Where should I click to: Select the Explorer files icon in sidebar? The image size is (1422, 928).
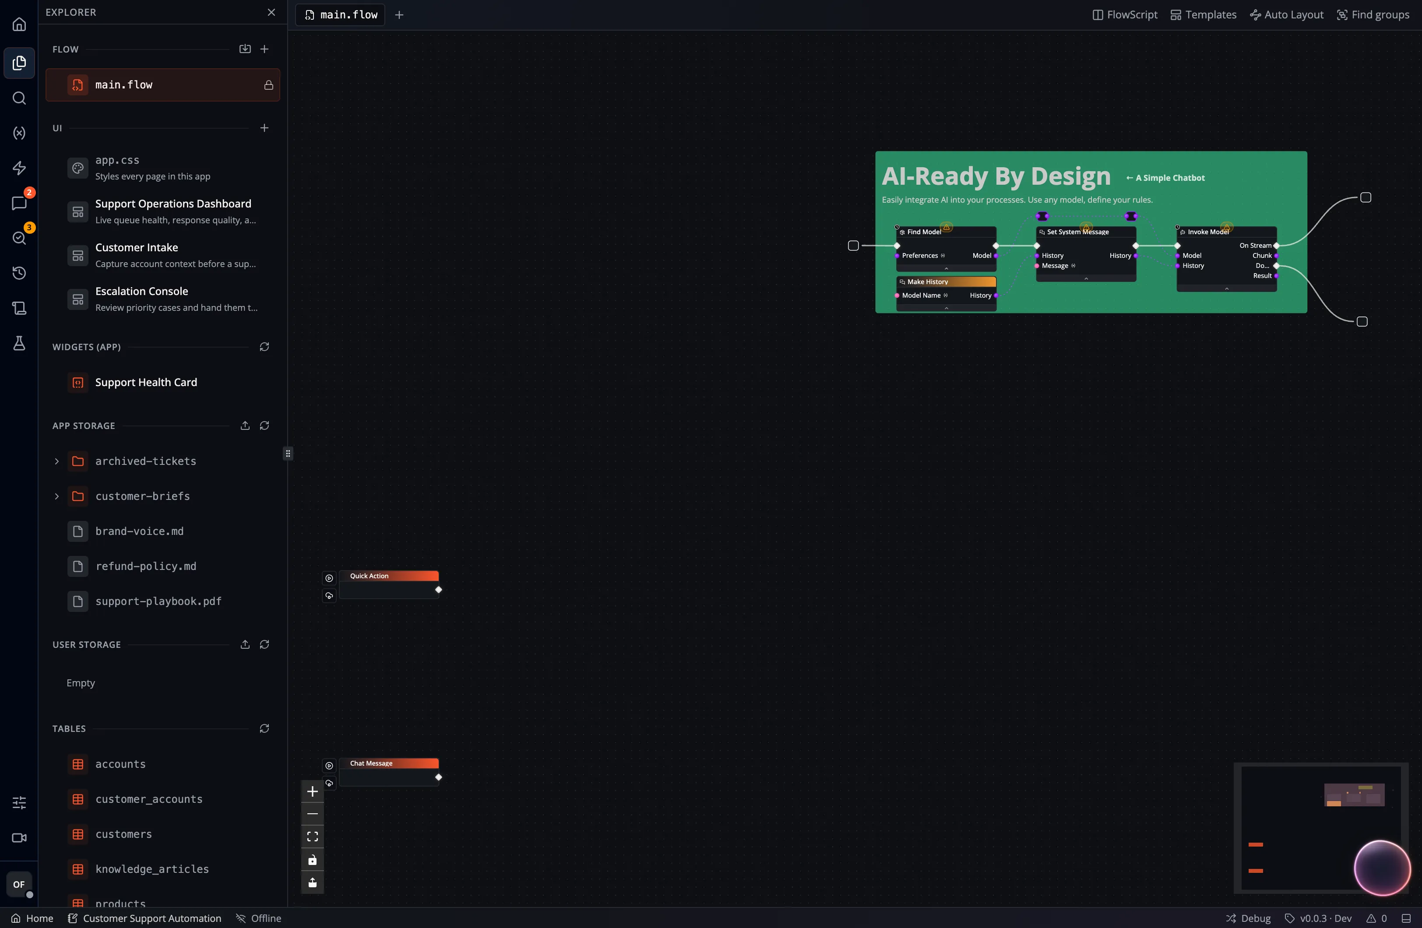tap(19, 63)
